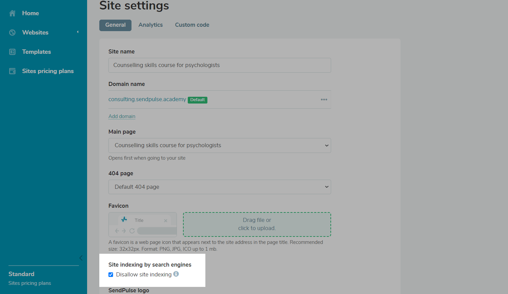Uncheck the Disallow site indexing checkbox
The height and width of the screenshot is (294, 508).
pos(111,275)
